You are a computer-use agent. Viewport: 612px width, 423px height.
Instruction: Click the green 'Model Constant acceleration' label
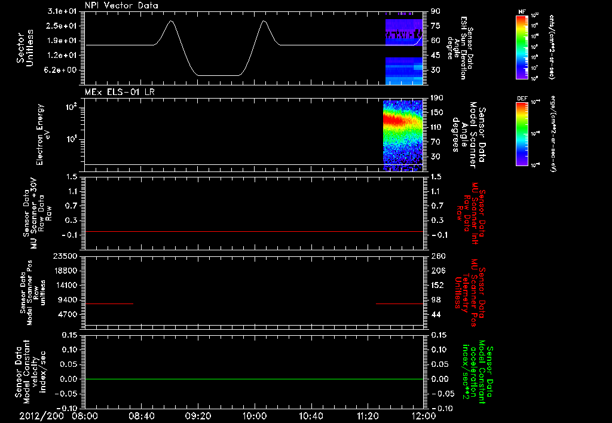(478, 372)
